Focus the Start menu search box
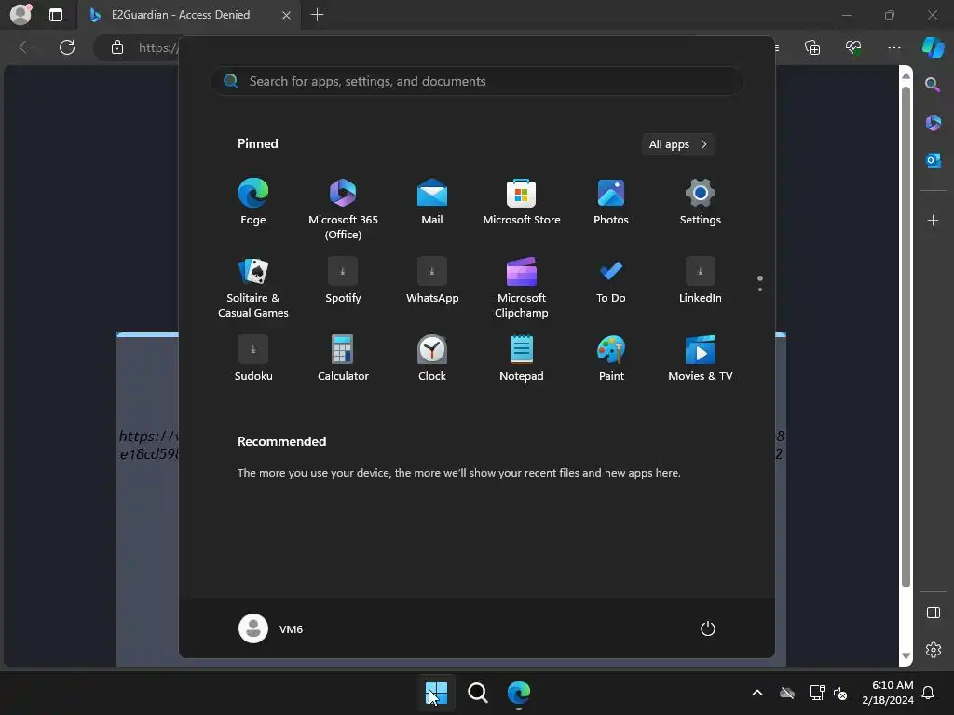Image resolution: width=954 pixels, height=715 pixels. point(477,81)
